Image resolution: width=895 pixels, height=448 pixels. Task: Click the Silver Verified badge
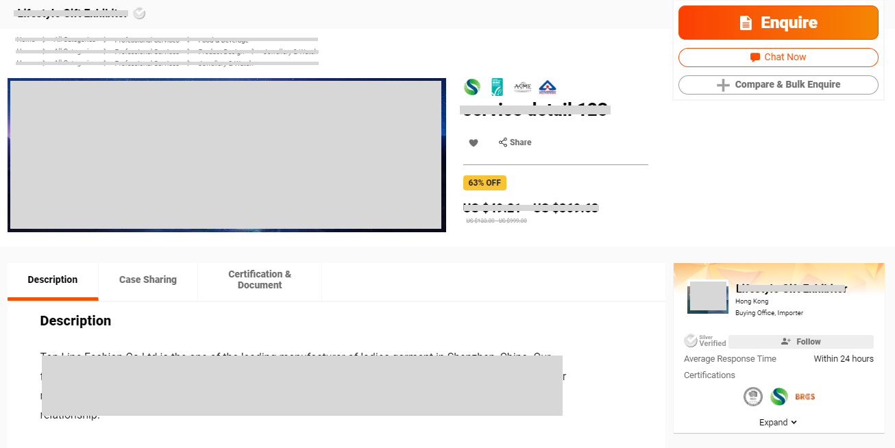click(705, 341)
